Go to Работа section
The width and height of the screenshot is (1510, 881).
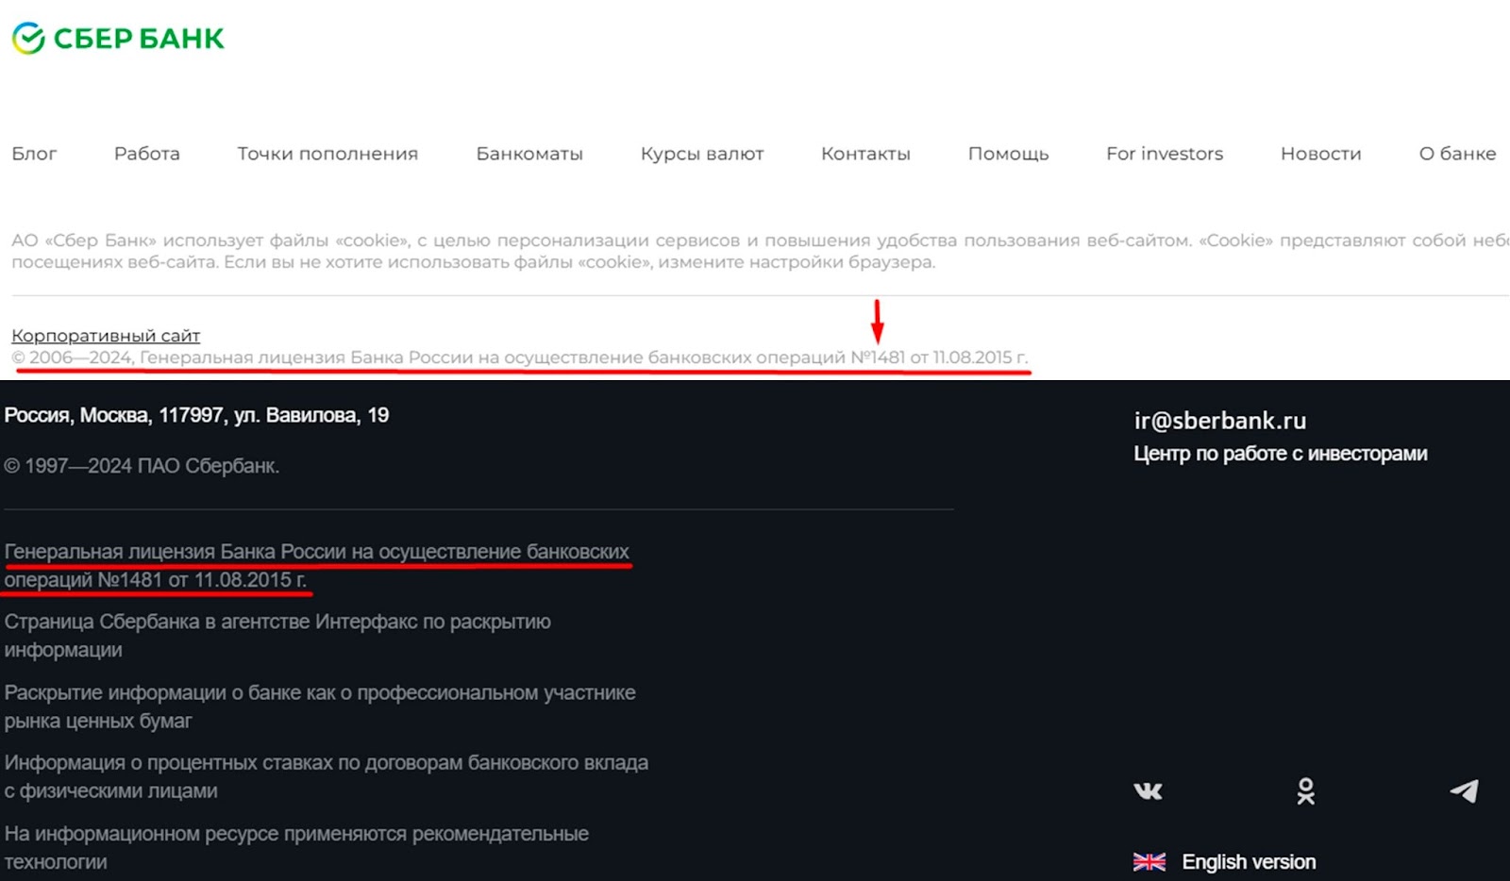[x=147, y=154]
